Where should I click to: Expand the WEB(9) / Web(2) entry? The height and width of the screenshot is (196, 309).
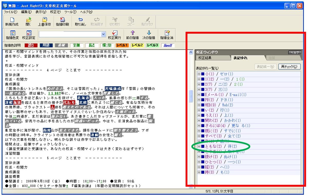(x=199, y=105)
